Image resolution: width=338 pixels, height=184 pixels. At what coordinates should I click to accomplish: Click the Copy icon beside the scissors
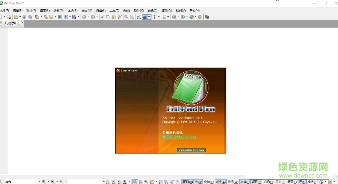(x=108, y=17)
